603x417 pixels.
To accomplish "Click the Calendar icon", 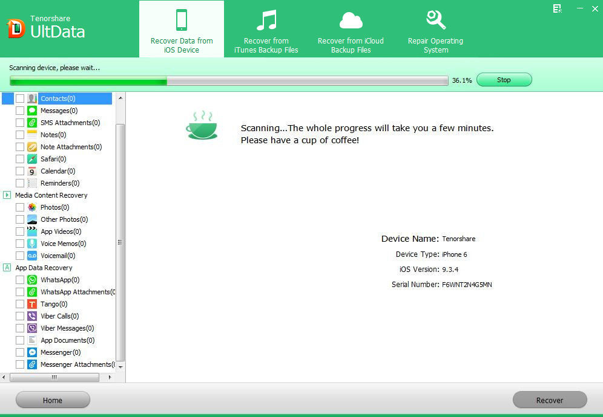I will click(x=32, y=171).
